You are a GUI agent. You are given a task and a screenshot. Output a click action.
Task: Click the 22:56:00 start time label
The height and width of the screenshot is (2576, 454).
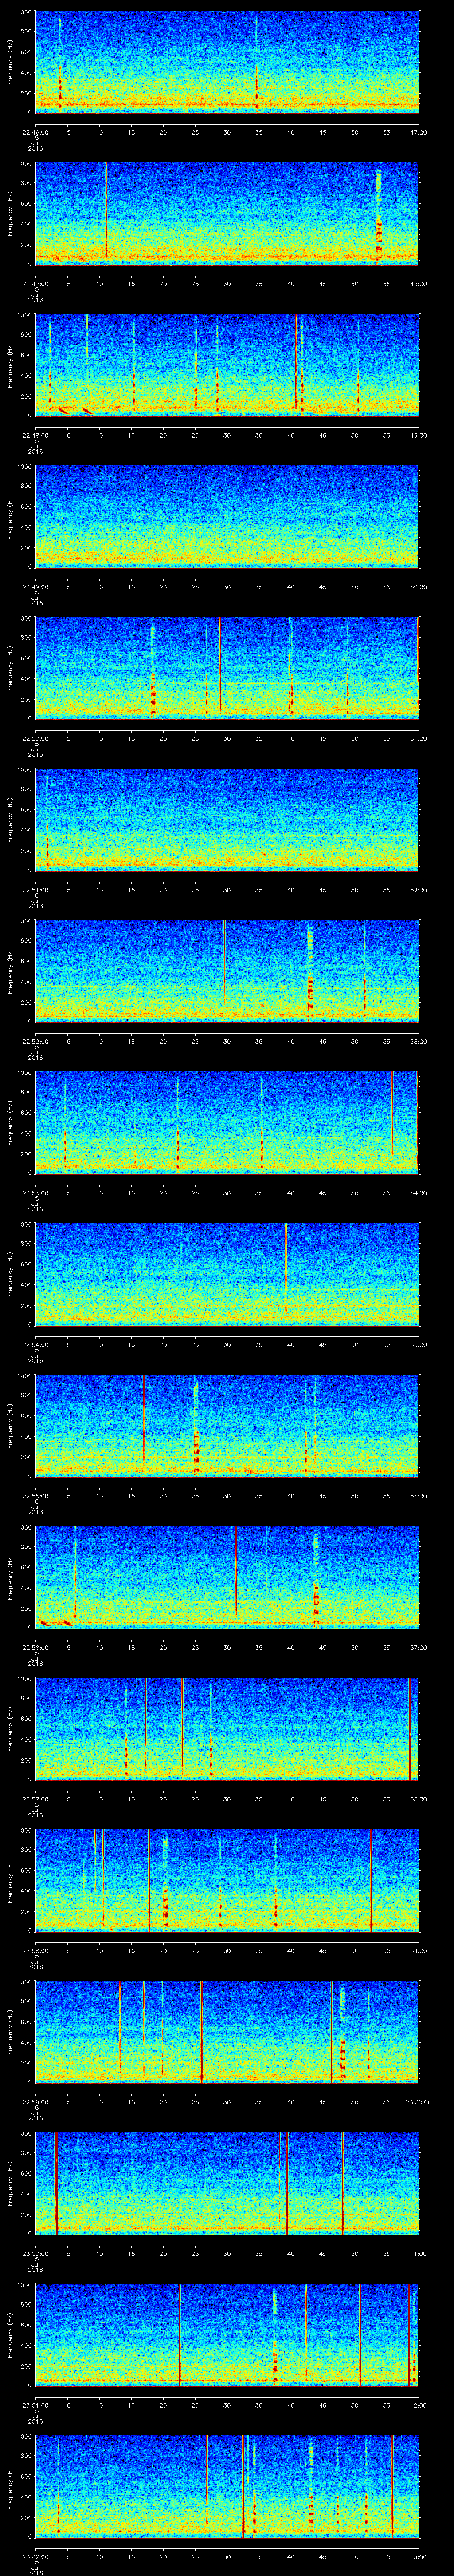pos(35,1647)
